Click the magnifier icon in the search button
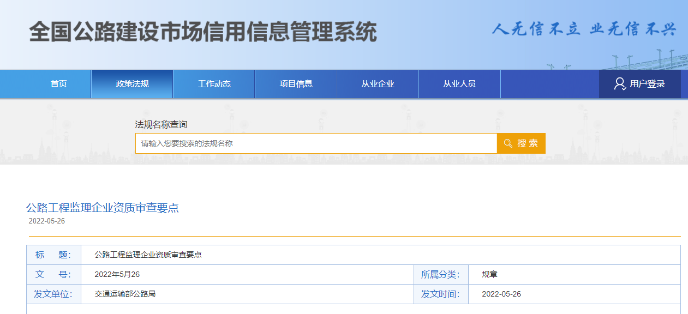This screenshot has width=688, height=314. click(508, 143)
